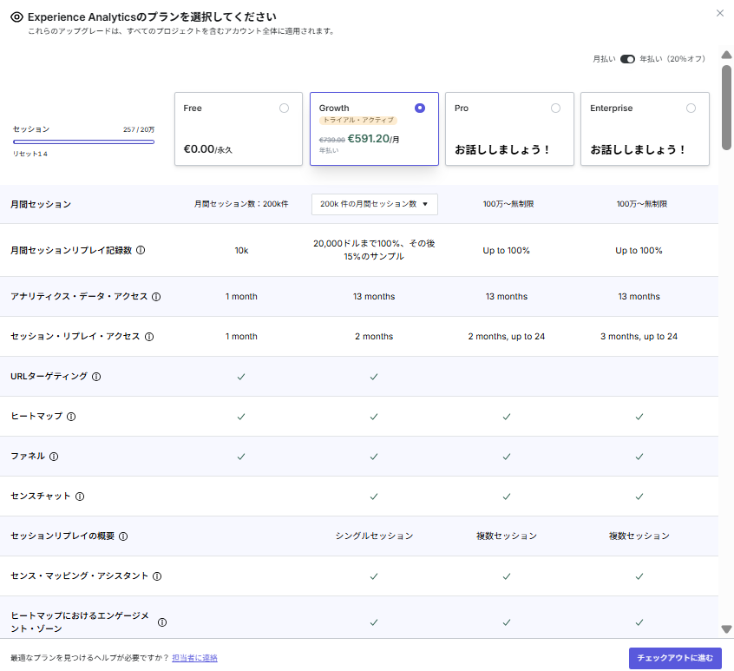Viewport: 734px width, 671px height.
Task: Click the '3 months, up to 24' cell
Action: point(639,337)
